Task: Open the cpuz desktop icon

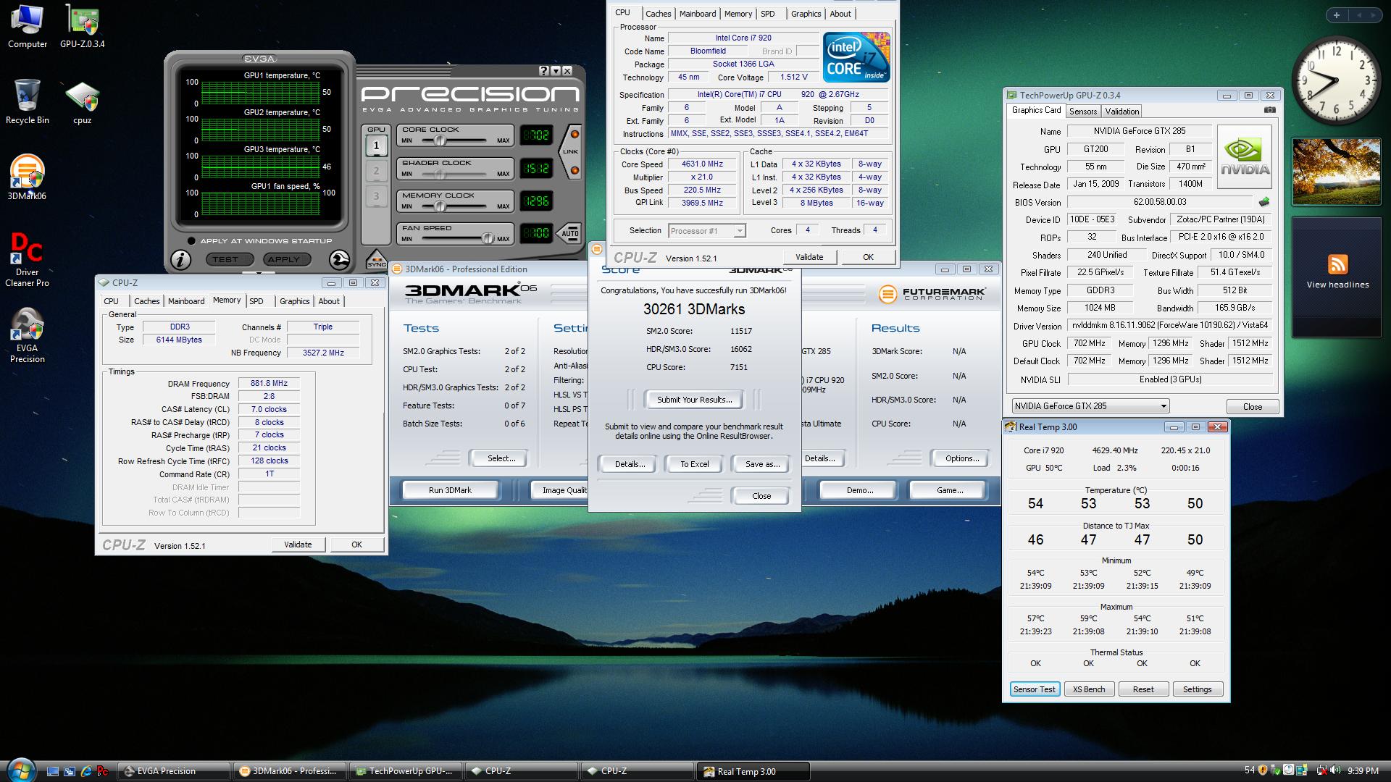Action: tap(82, 103)
